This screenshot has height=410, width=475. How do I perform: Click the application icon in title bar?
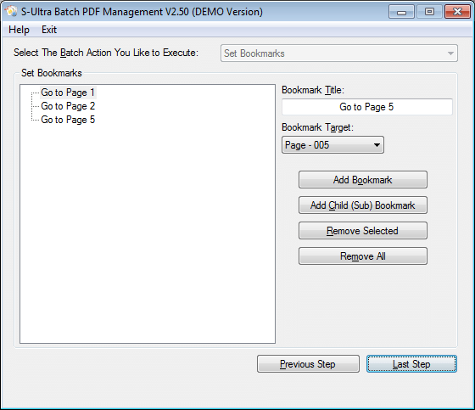[11, 12]
